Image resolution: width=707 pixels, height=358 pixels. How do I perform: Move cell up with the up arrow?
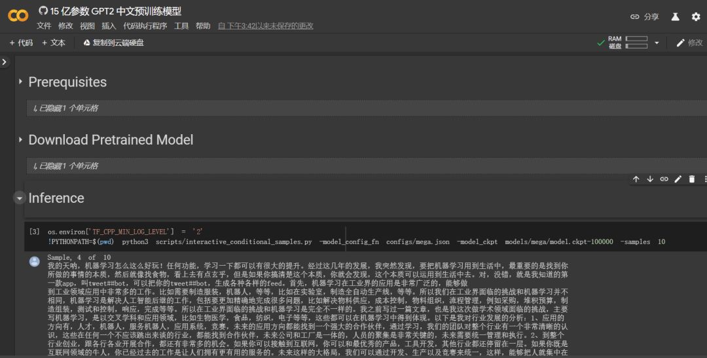[636, 179]
